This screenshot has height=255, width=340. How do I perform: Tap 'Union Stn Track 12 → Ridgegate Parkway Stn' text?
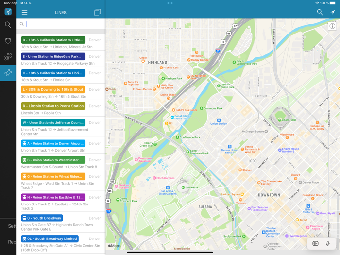58,63
